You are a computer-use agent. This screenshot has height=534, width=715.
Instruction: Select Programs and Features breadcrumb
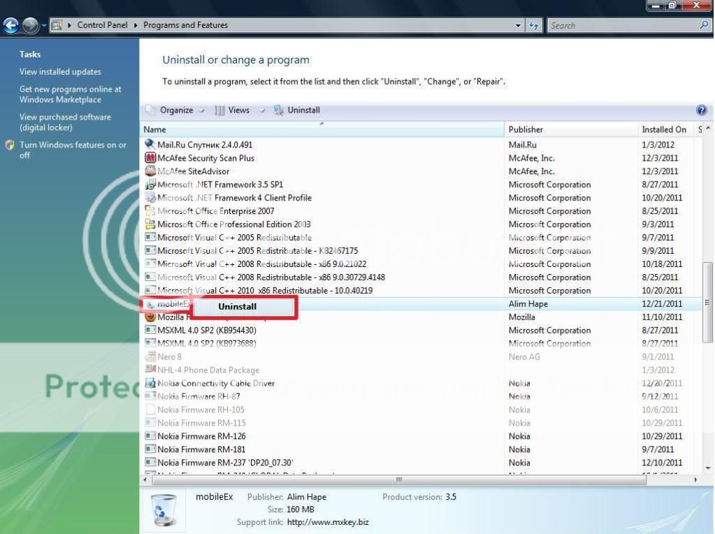click(x=185, y=25)
